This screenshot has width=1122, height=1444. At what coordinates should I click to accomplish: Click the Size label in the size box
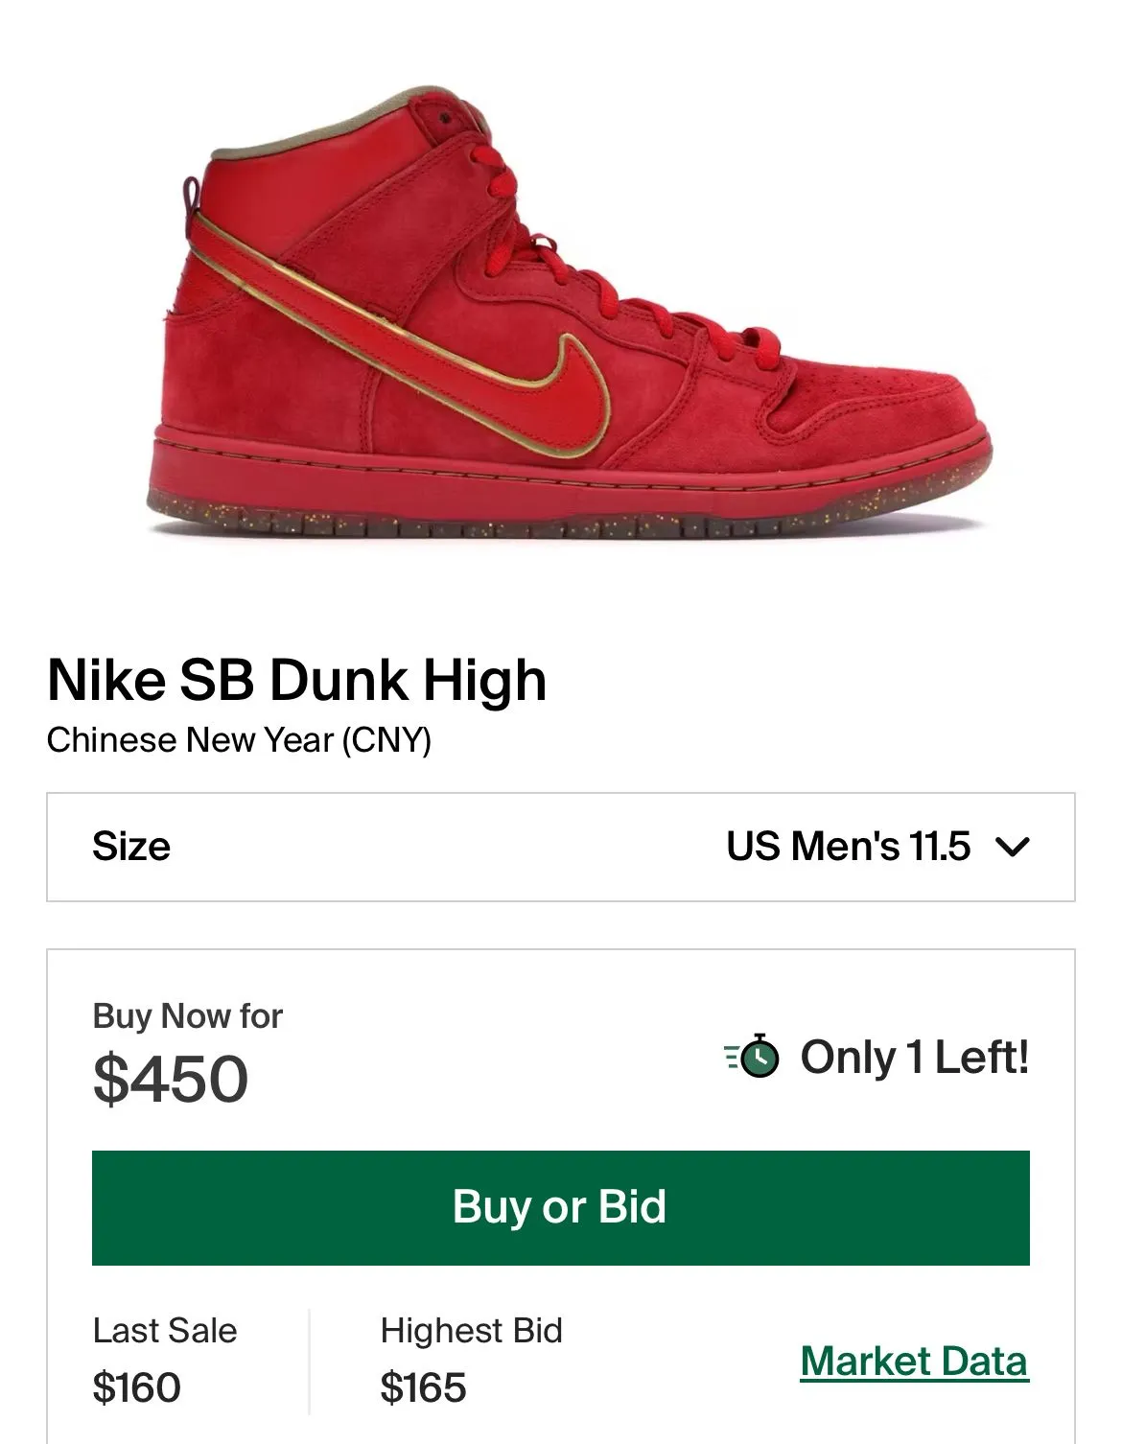(x=131, y=847)
